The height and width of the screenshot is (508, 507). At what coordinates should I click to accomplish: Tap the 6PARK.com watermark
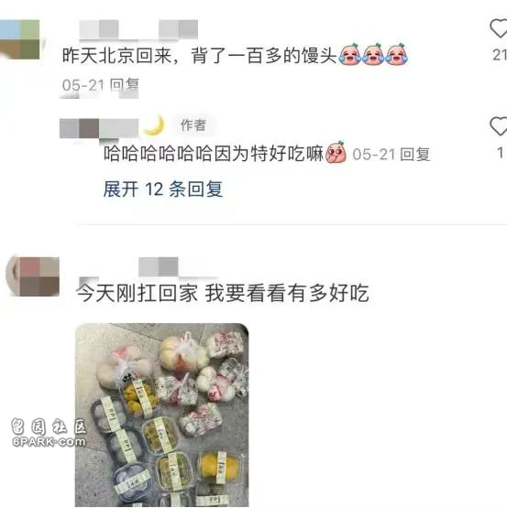click(49, 441)
